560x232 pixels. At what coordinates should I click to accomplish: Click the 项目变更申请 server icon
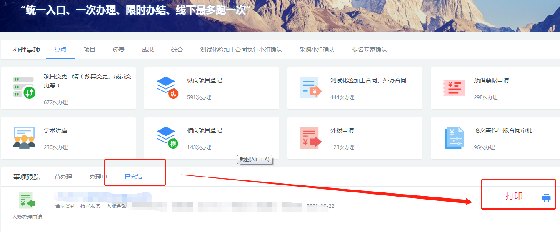point(24,87)
